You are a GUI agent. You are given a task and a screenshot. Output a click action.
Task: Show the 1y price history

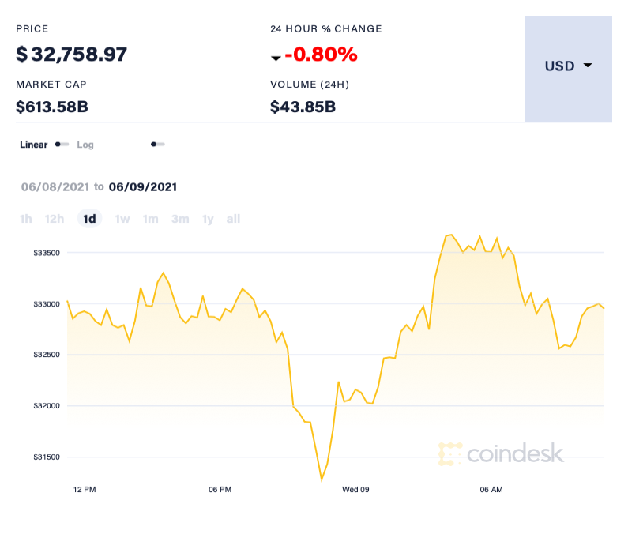point(208,219)
